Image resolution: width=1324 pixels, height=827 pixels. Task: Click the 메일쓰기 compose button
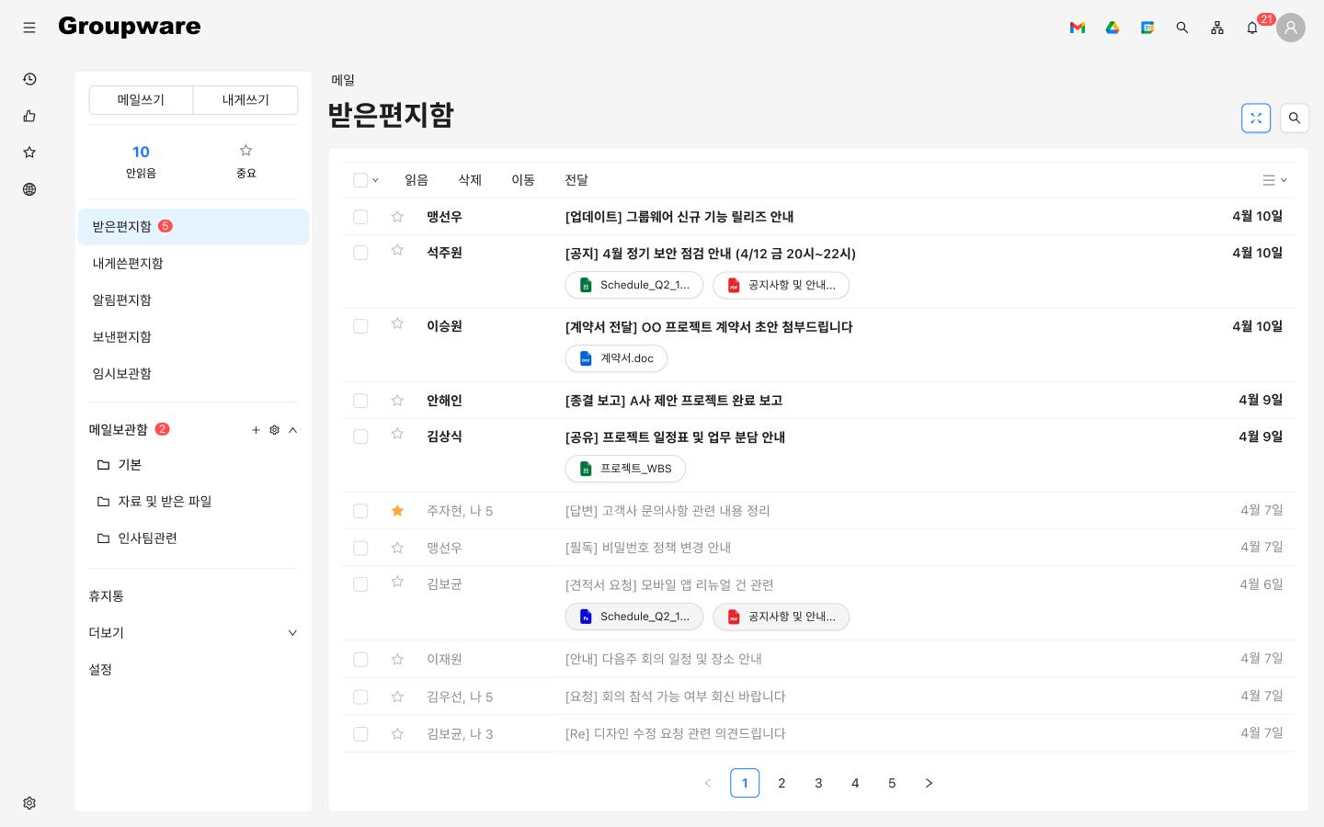pos(141,100)
